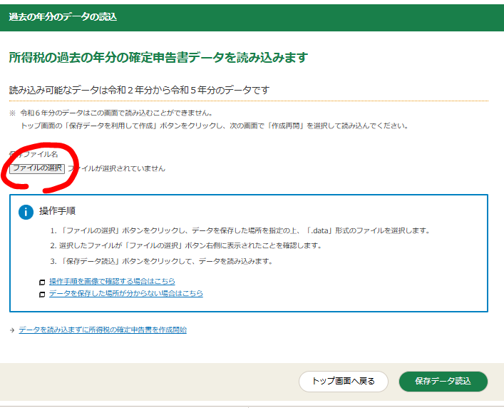Open the データを保存した場所が分からない場合はこちら link

coord(126,293)
